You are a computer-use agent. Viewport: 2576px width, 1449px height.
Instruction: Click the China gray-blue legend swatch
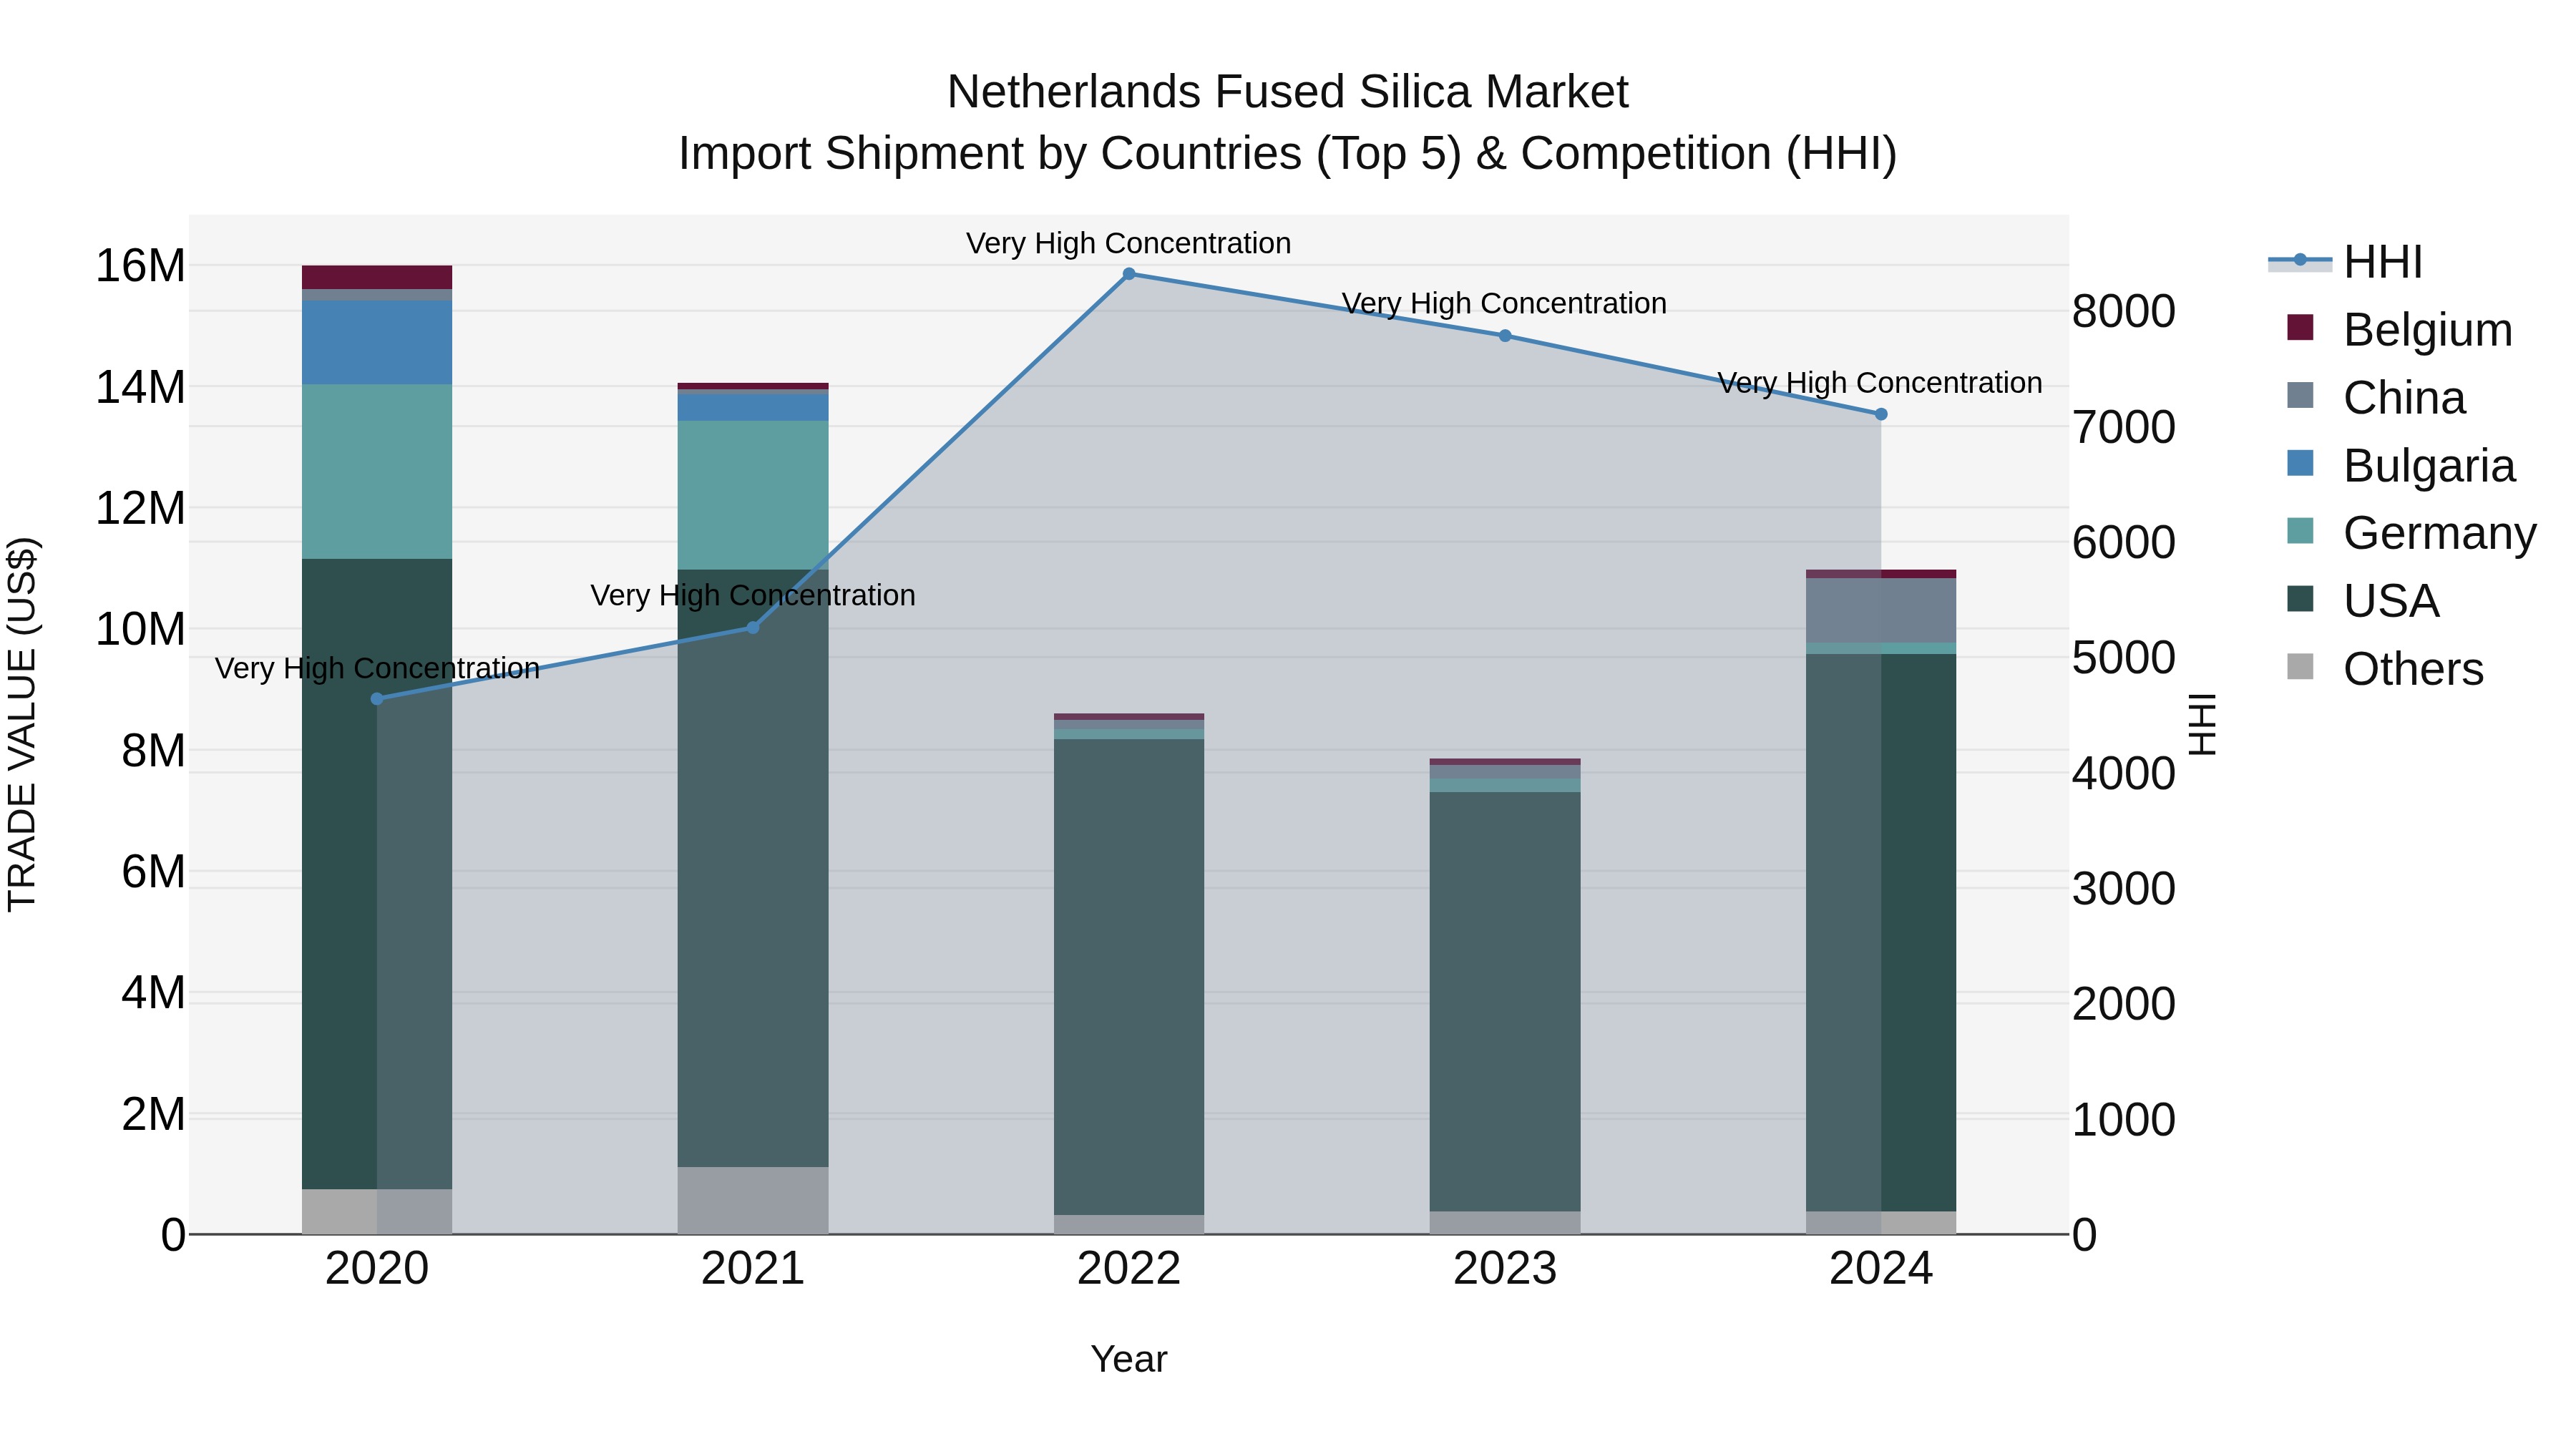coord(2300,395)
